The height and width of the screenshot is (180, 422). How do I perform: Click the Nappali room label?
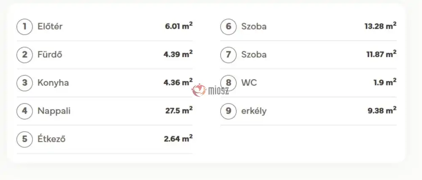pyautogui.click(x=54, y=111)
